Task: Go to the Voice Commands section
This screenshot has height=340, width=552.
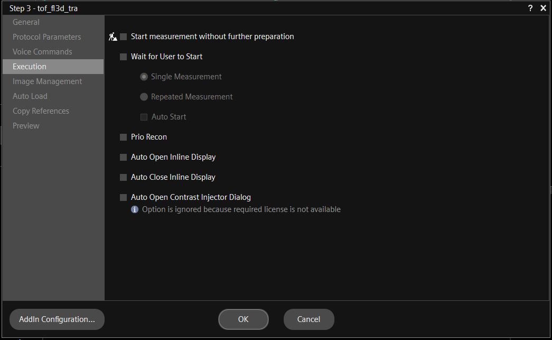Action: 42,51
